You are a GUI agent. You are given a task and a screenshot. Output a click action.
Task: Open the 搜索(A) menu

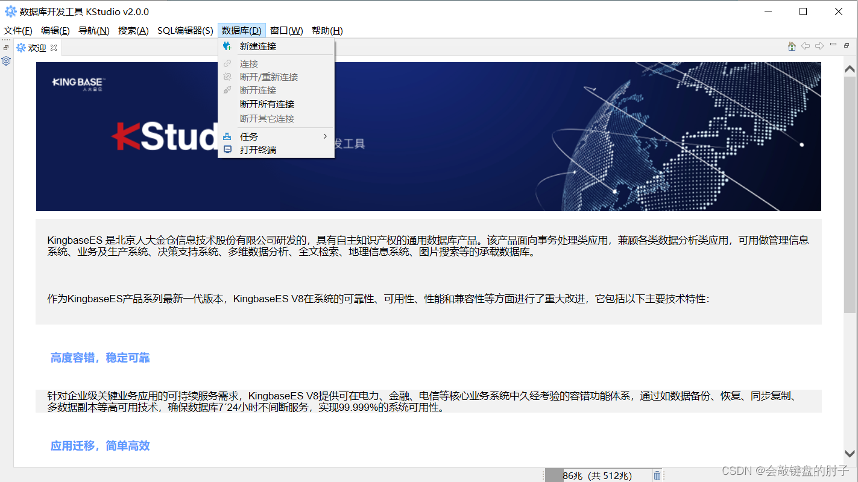coord(133,31)
